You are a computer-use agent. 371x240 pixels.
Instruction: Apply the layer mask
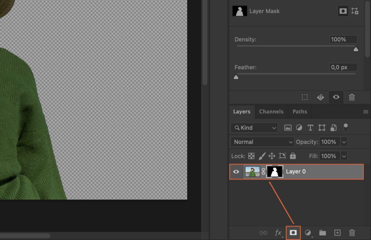[x=320, y=97]
